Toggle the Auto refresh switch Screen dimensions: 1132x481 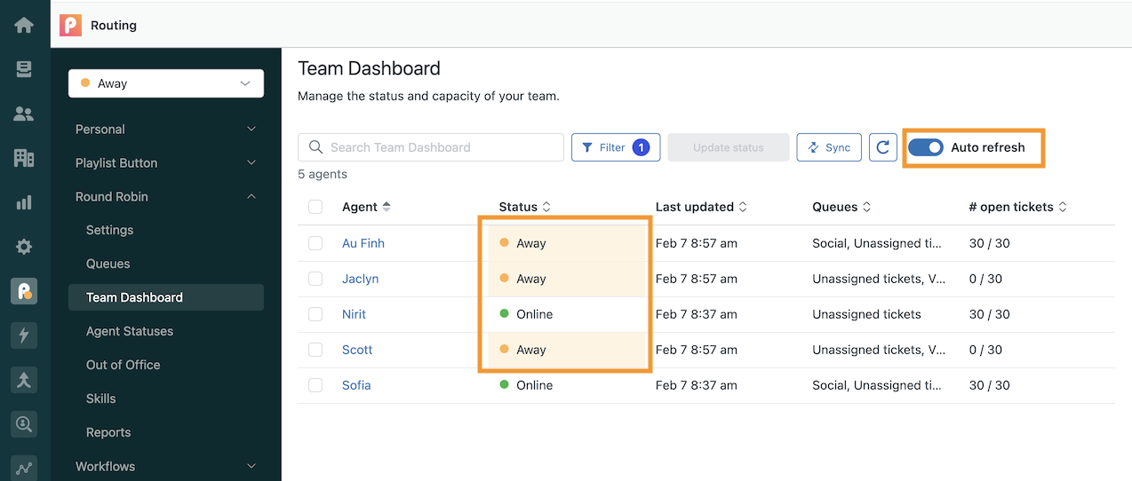pos(926,147)
